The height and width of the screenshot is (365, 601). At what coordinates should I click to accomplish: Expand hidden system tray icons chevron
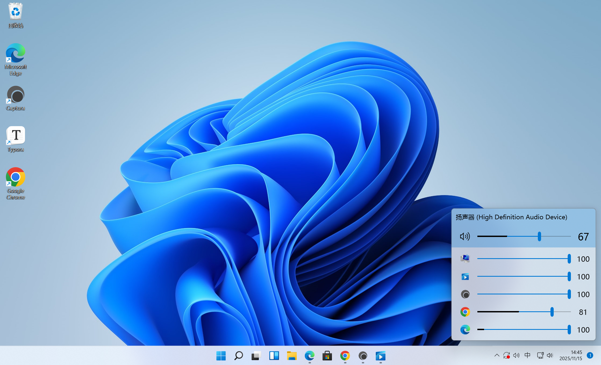tap(497, 355)
